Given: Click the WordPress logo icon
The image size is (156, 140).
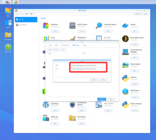Looking at the screenshot, I should tap(46, 105).
